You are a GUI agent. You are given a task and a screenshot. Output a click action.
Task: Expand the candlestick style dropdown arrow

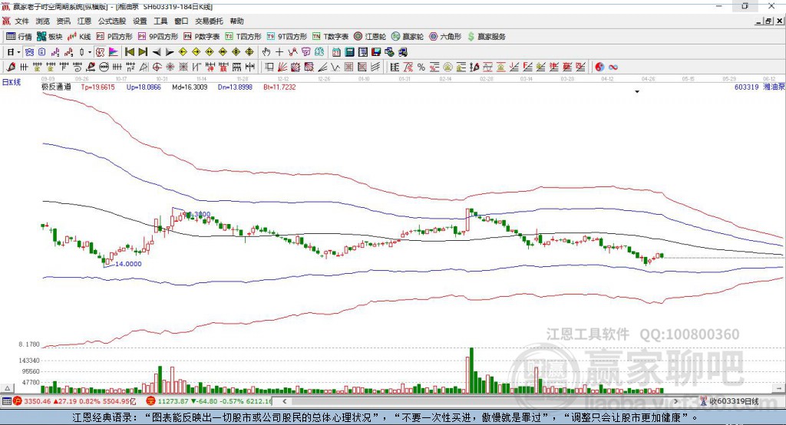click(90, 52)
